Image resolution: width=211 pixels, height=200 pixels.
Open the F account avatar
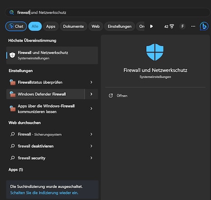[183, 26]
